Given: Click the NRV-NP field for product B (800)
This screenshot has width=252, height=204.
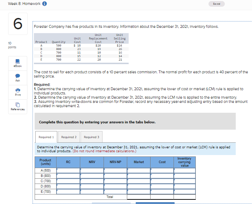Looking at the screenshot, I should [115, 176].
